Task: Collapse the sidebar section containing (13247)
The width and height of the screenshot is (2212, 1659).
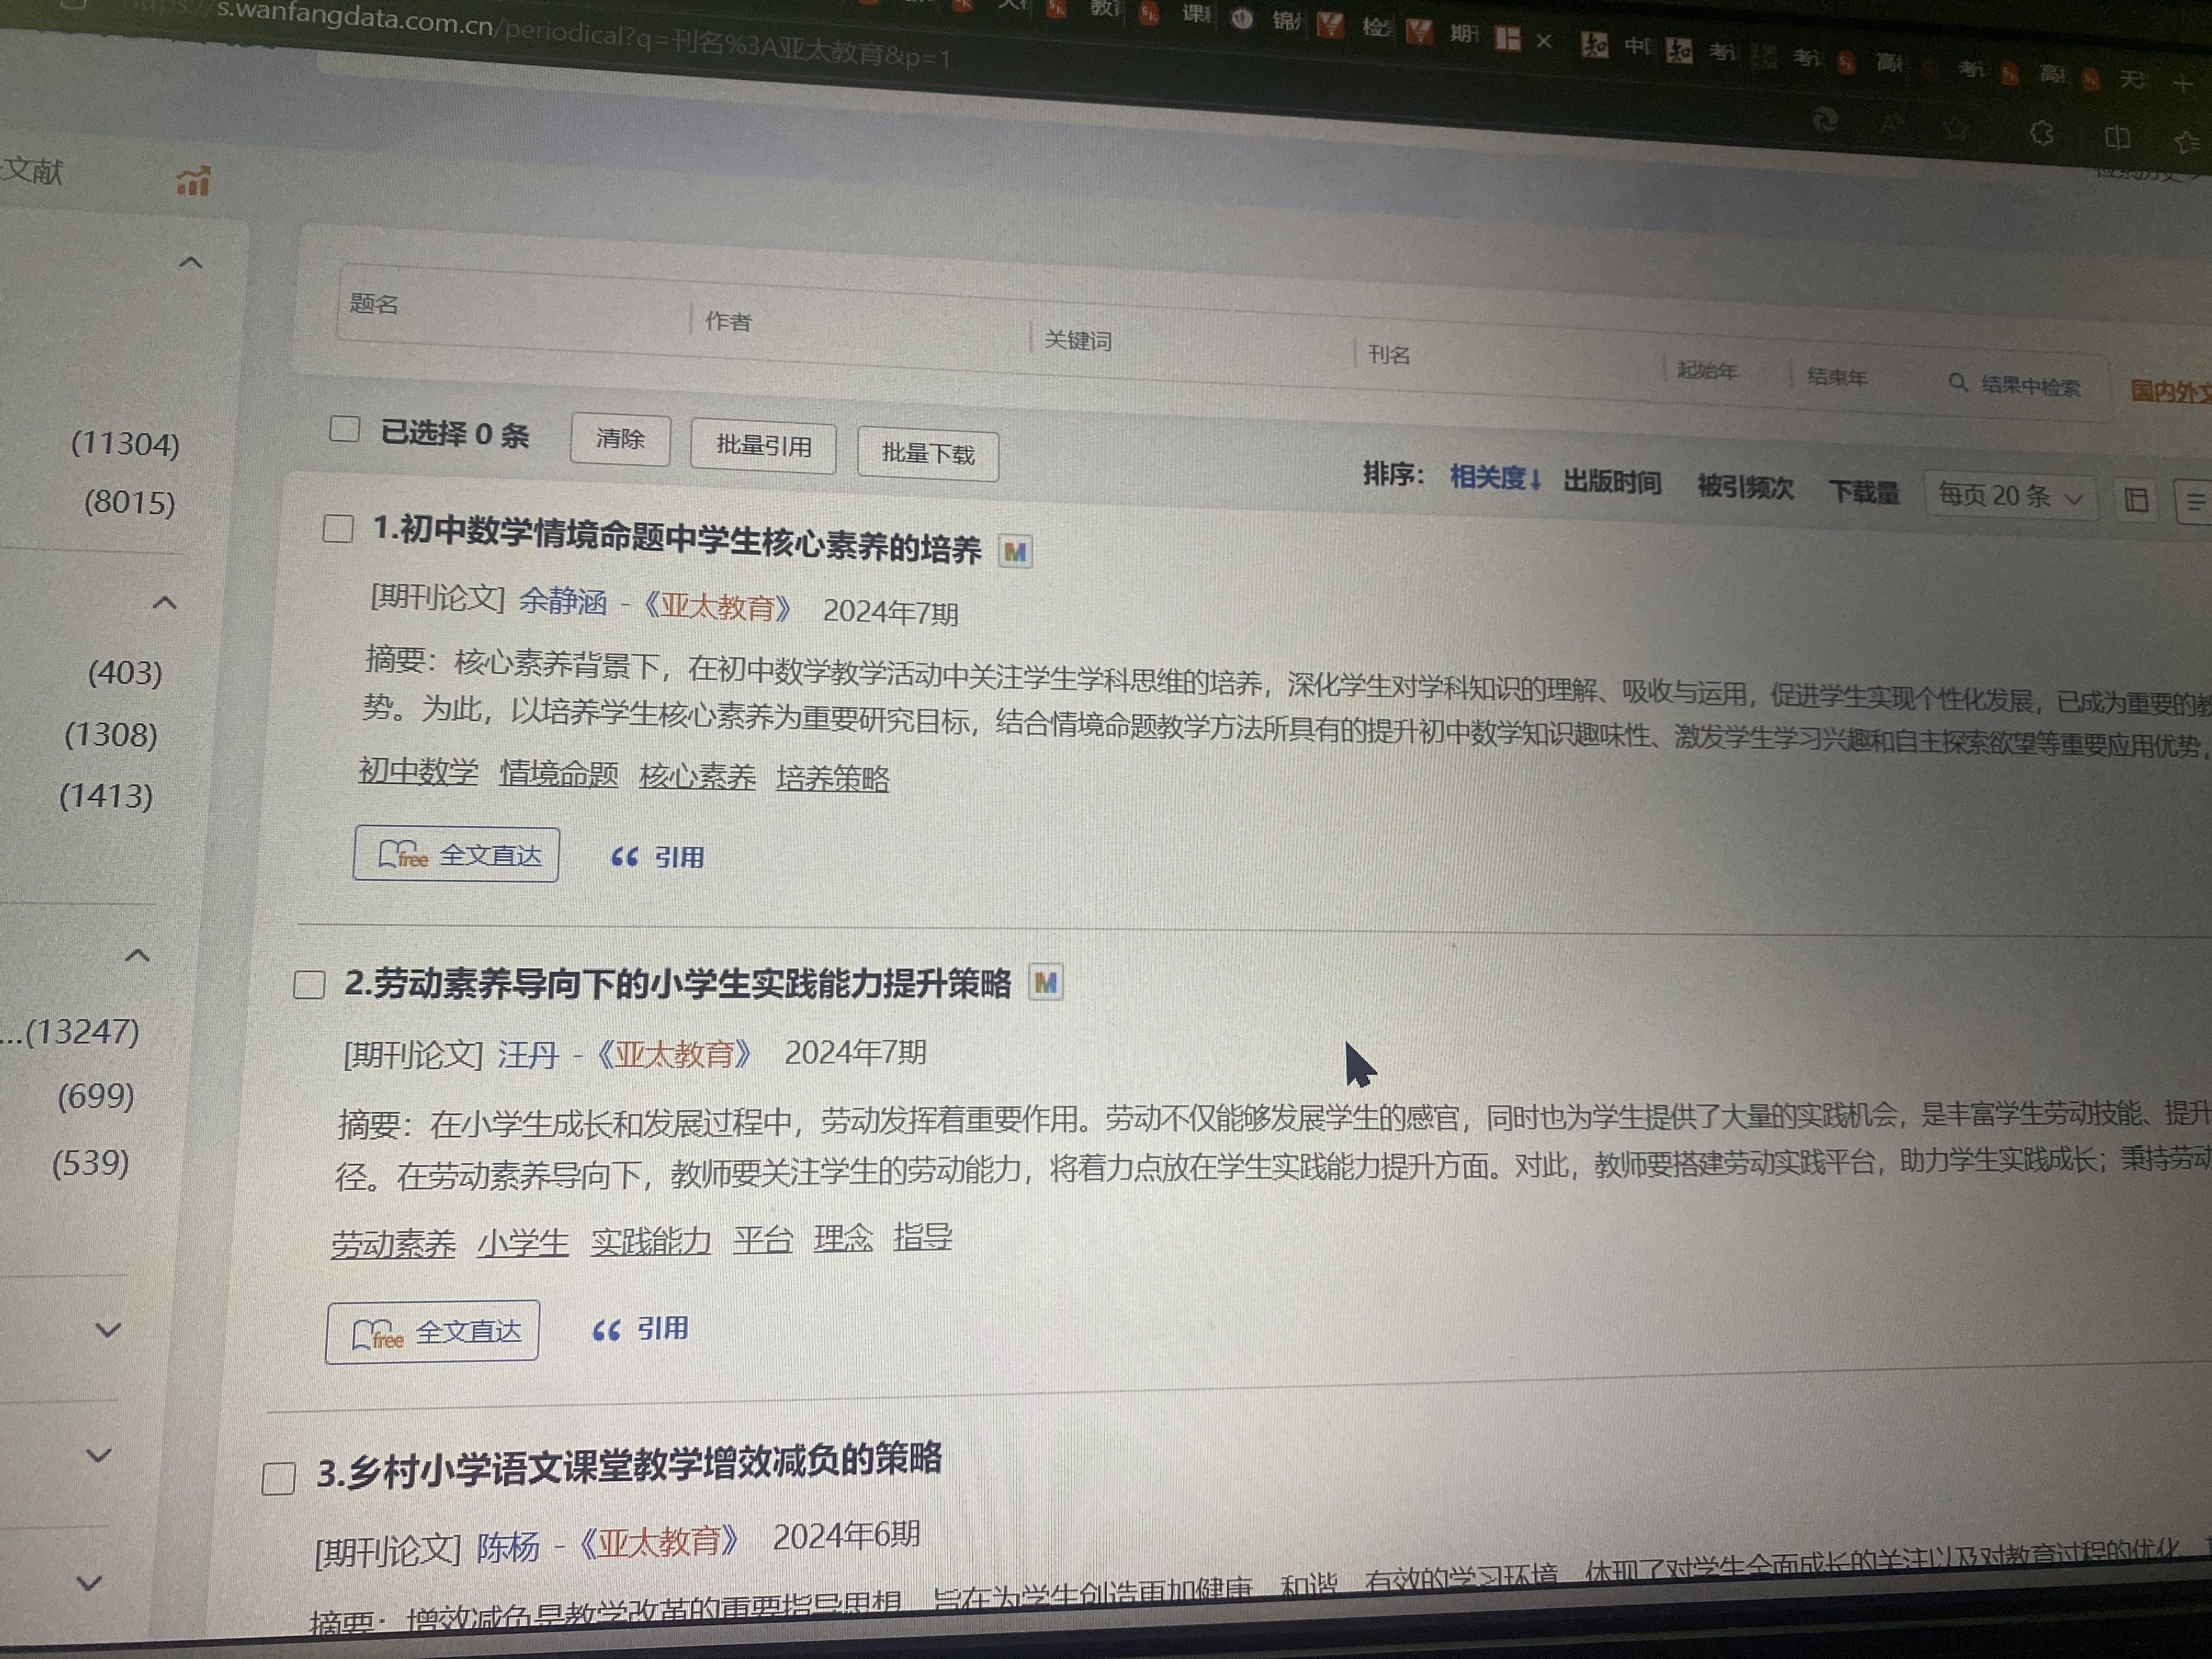Action: point(137,955)
